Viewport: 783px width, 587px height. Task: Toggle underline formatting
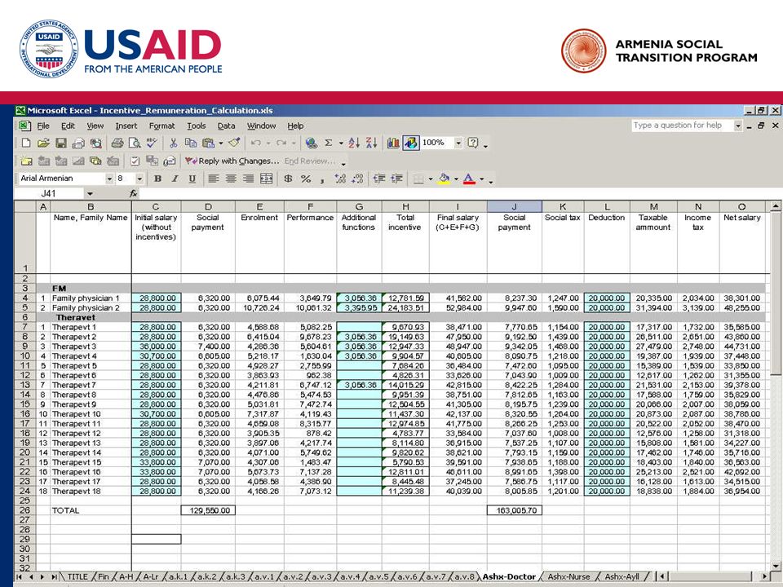pyautogui.click(x=192, y=179)
